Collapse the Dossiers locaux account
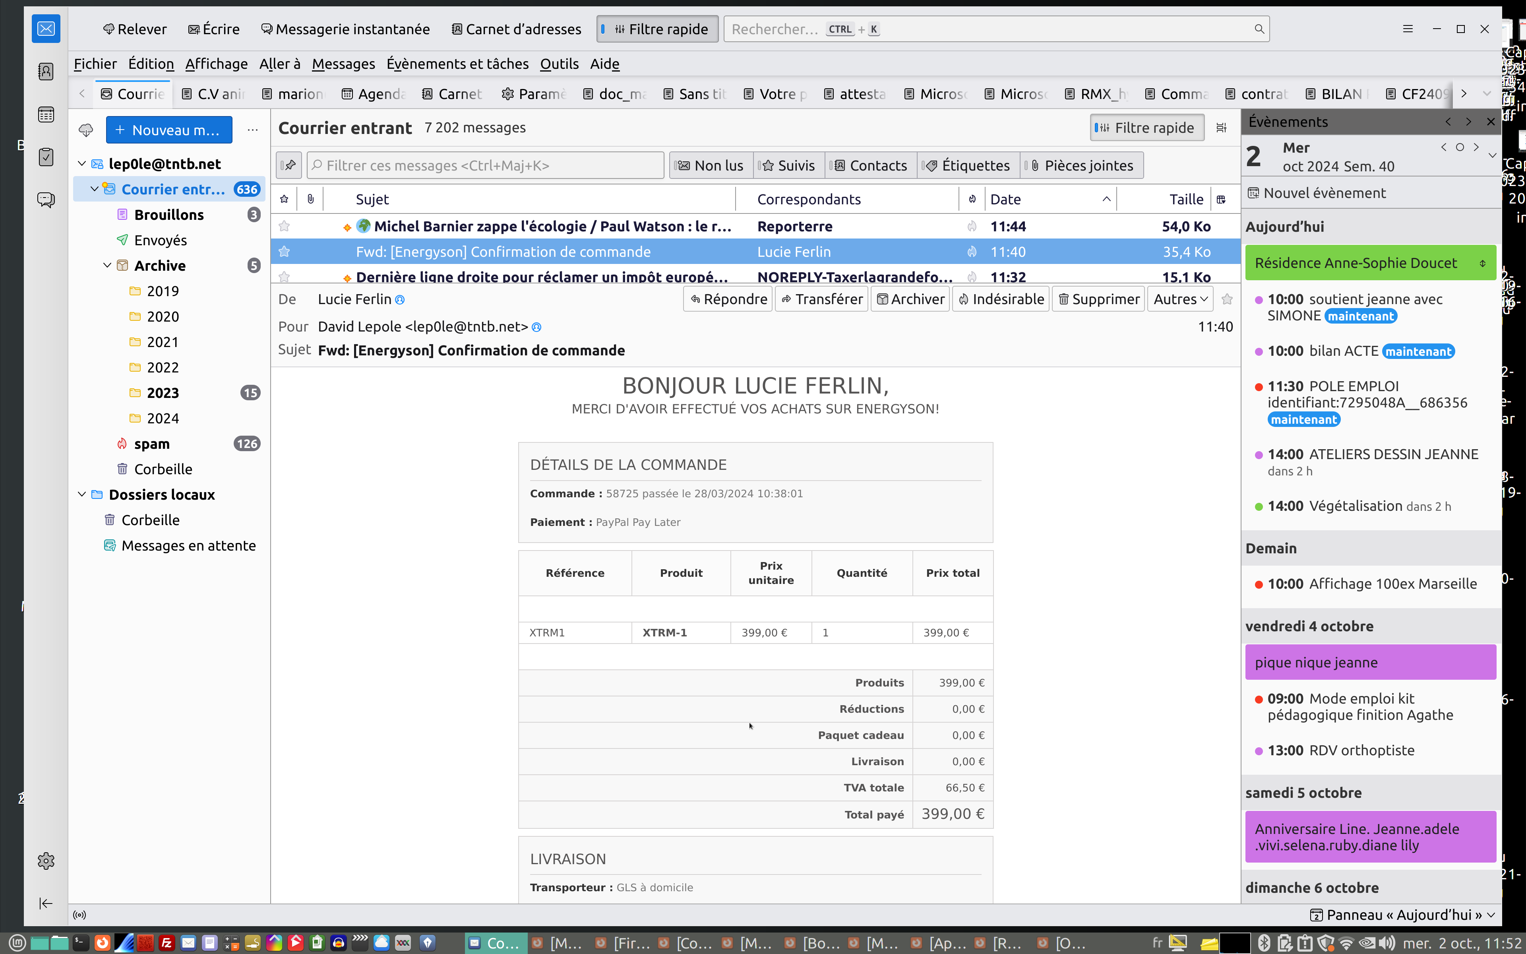Screen dimensions: 1526x954 click(82, 494)
